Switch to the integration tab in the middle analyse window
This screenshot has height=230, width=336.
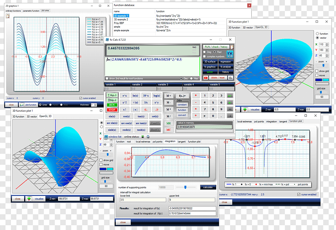click(x=170, y=141)
